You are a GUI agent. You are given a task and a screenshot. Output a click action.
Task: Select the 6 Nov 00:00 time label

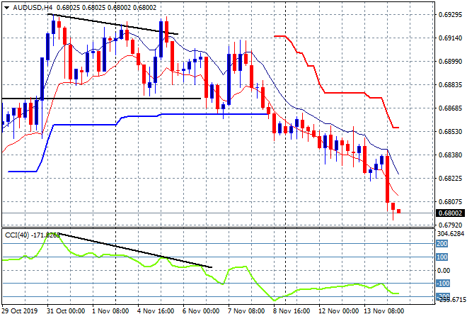pos(201,311)
